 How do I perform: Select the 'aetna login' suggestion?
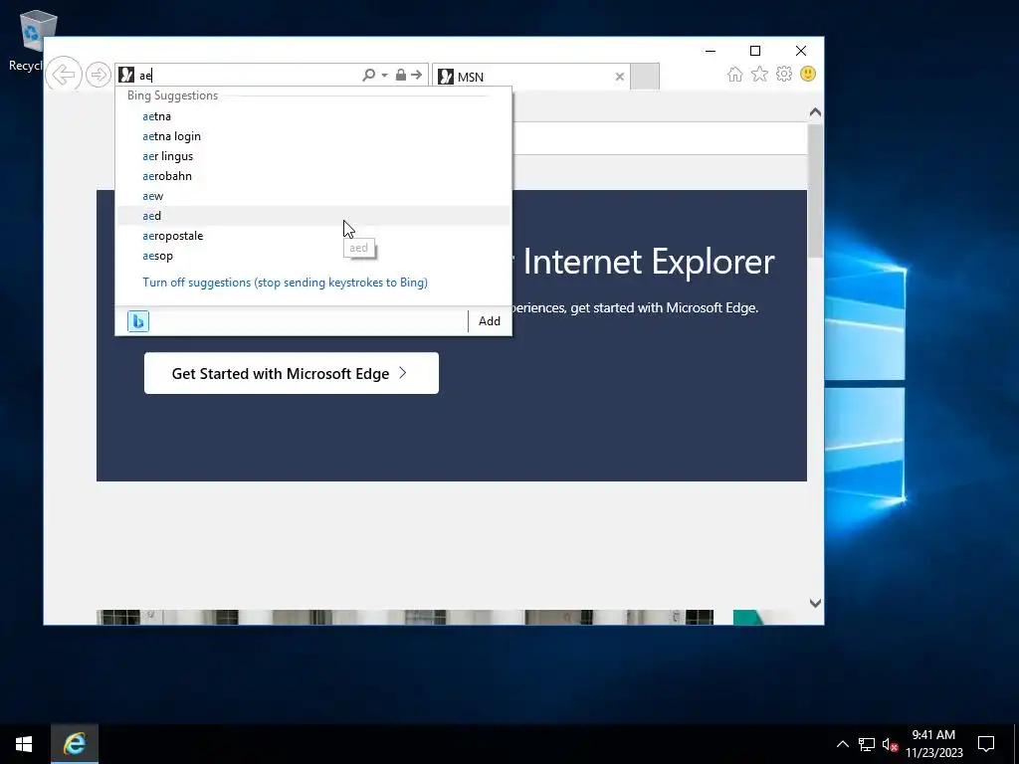pos(313,136)
